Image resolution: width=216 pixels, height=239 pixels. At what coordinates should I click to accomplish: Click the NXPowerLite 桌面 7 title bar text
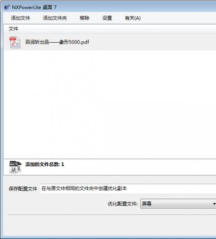tap(34, 7)
